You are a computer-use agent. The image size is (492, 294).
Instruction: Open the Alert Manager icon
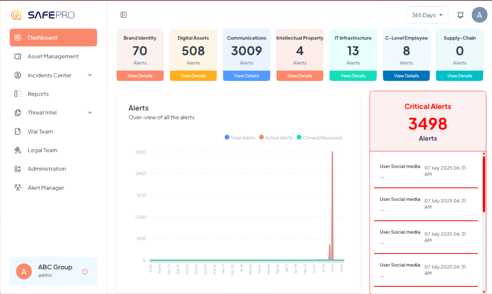[18, 188]
